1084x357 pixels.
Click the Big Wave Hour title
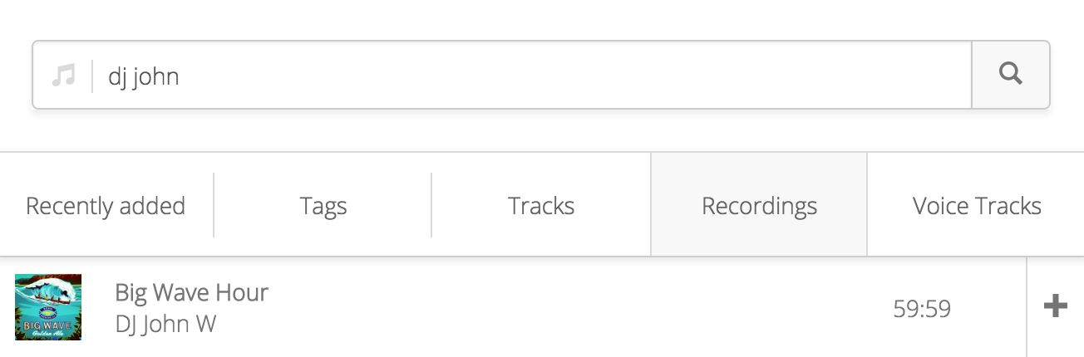coord(192,292)
